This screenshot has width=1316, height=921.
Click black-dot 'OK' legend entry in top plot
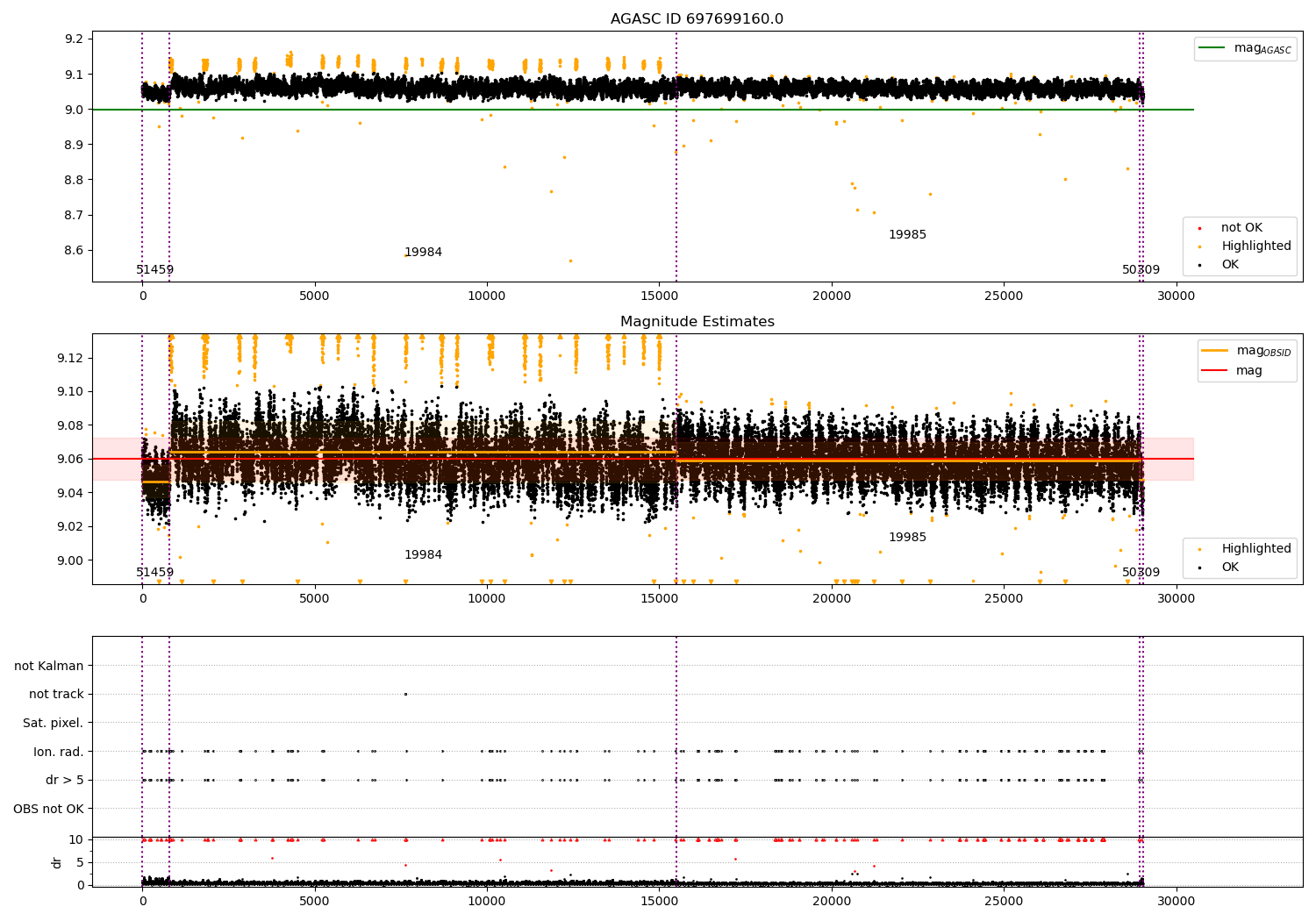(1219, 265)
